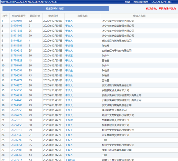Click the 申请人名称 column header

[x=139, y=16]
